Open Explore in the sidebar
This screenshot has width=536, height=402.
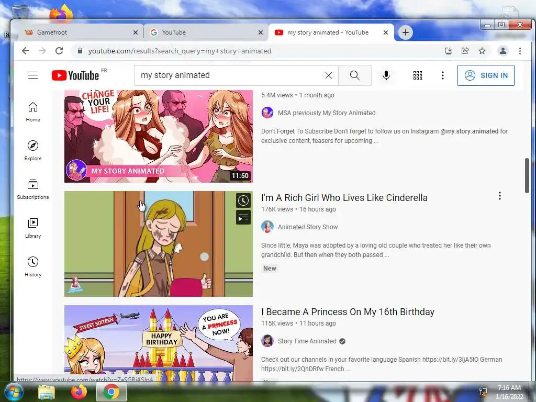(x=33, y=151)
